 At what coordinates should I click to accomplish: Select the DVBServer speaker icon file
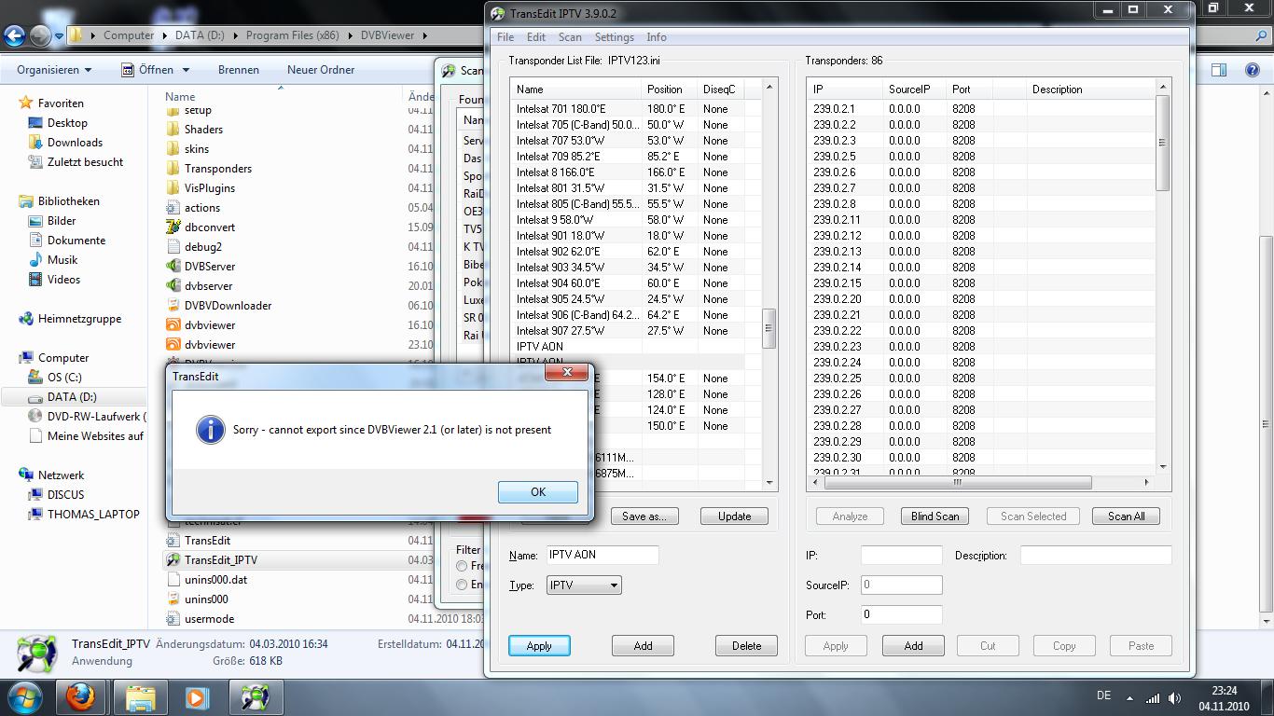173,267
